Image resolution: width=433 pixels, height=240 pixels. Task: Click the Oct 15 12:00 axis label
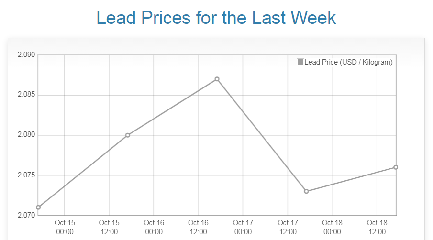point(109,227)
